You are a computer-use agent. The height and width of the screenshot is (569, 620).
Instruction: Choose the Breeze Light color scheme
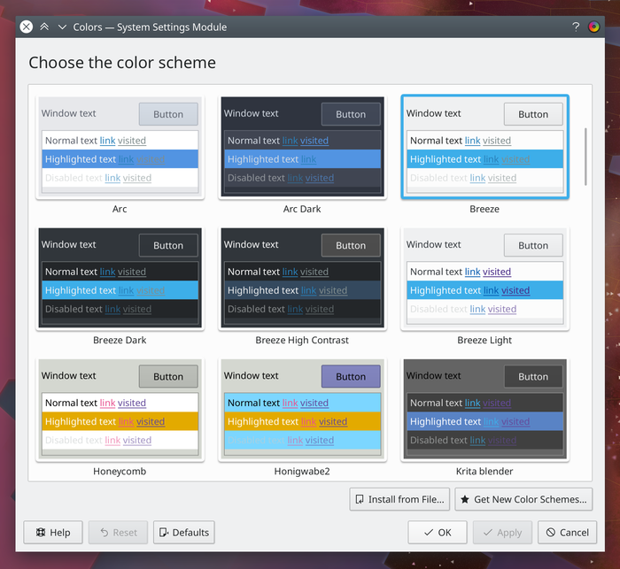tap(484, 279)
